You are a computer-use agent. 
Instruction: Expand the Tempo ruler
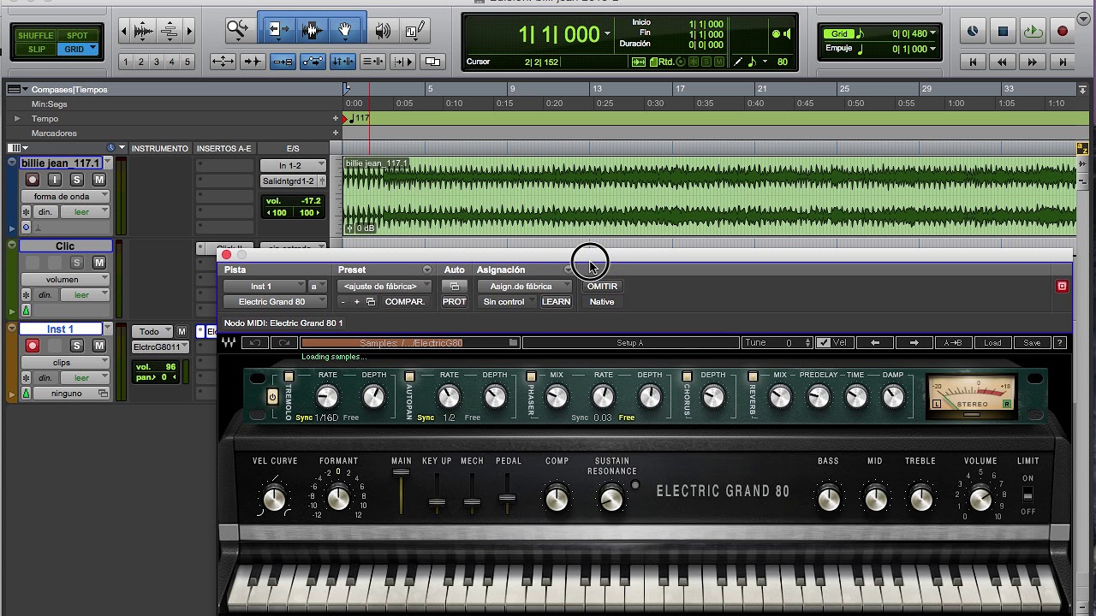16,118
